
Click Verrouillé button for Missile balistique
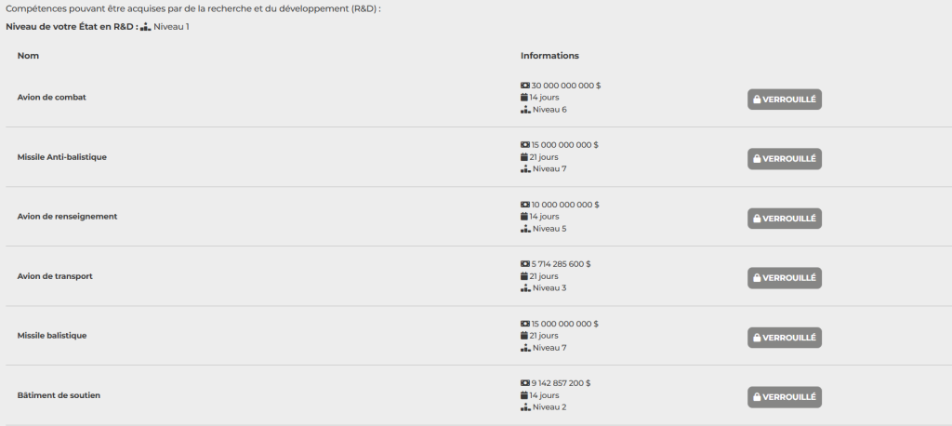[x=785, y=338]
